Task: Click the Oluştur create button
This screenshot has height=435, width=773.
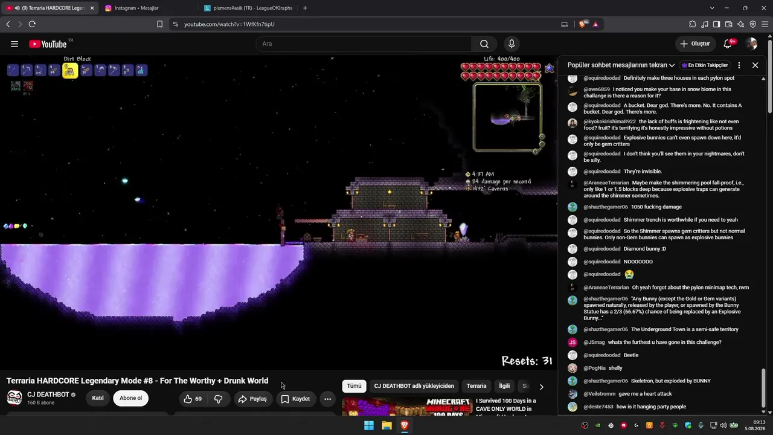Action: 695,43
